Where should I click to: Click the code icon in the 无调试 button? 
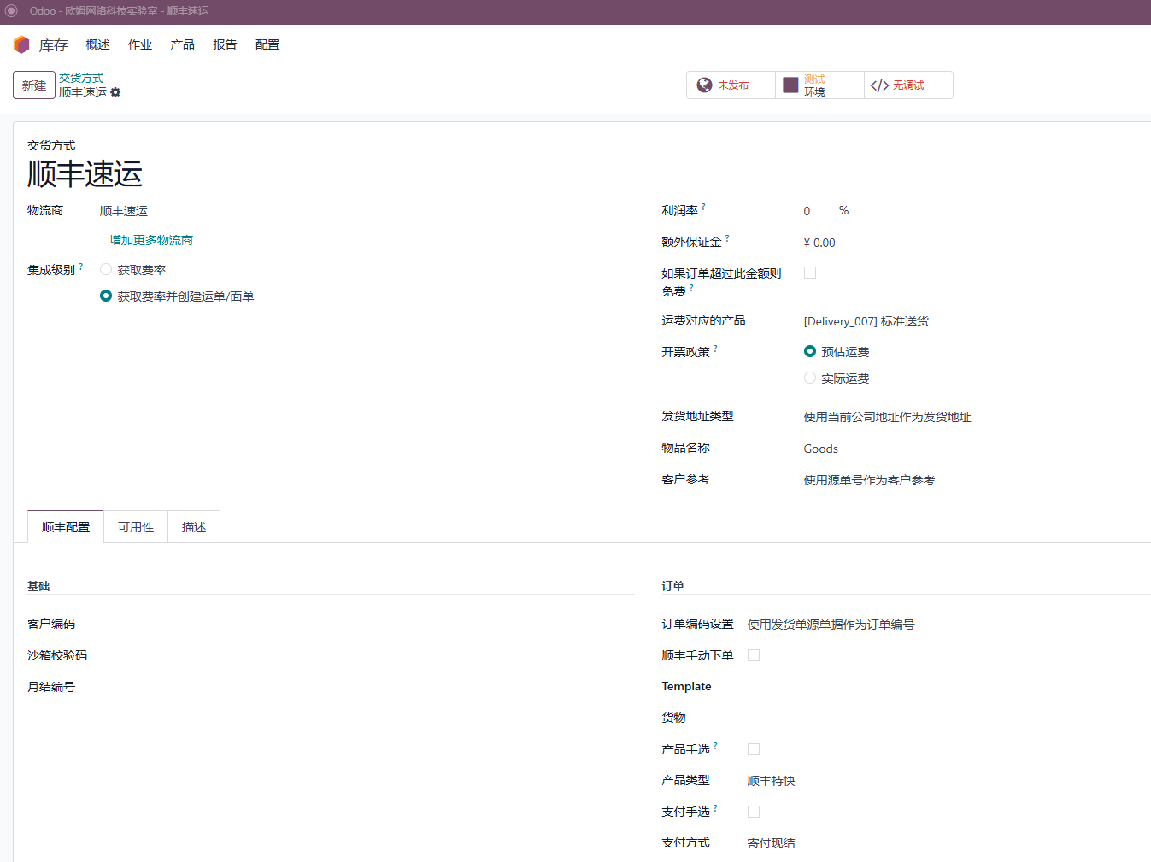pyautogui.click(x=879, y=85)
